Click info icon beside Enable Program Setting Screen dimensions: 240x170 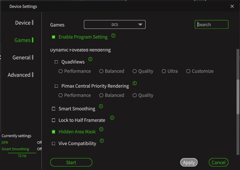click(x=113, y=36)
